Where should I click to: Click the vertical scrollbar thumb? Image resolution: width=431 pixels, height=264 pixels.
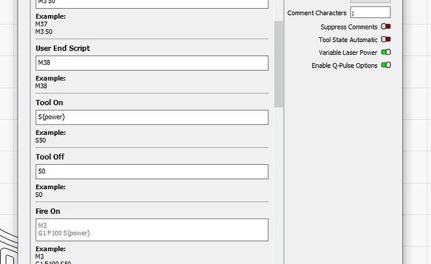click(279, 62)
